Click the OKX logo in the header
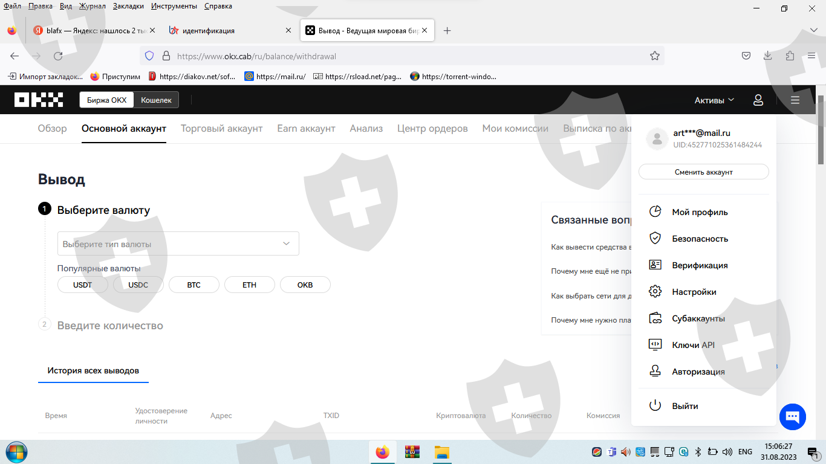 pyautogui.click(x=39, y=100)
